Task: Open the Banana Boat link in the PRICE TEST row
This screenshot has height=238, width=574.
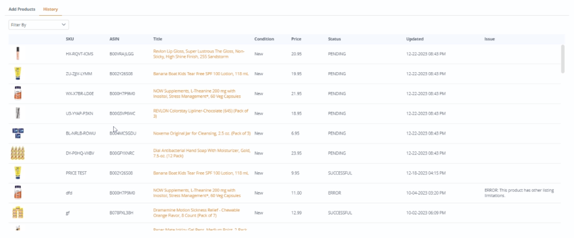Action: click(x=201, y=173)
